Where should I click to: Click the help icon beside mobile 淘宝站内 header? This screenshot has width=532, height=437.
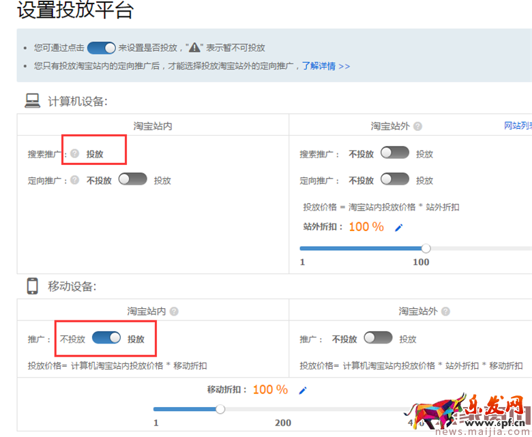pos(174,312)
